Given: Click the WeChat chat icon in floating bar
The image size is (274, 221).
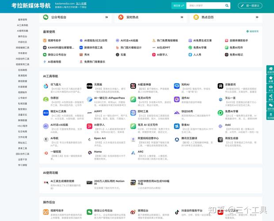Looking at the screenshot, I should 270,105.
